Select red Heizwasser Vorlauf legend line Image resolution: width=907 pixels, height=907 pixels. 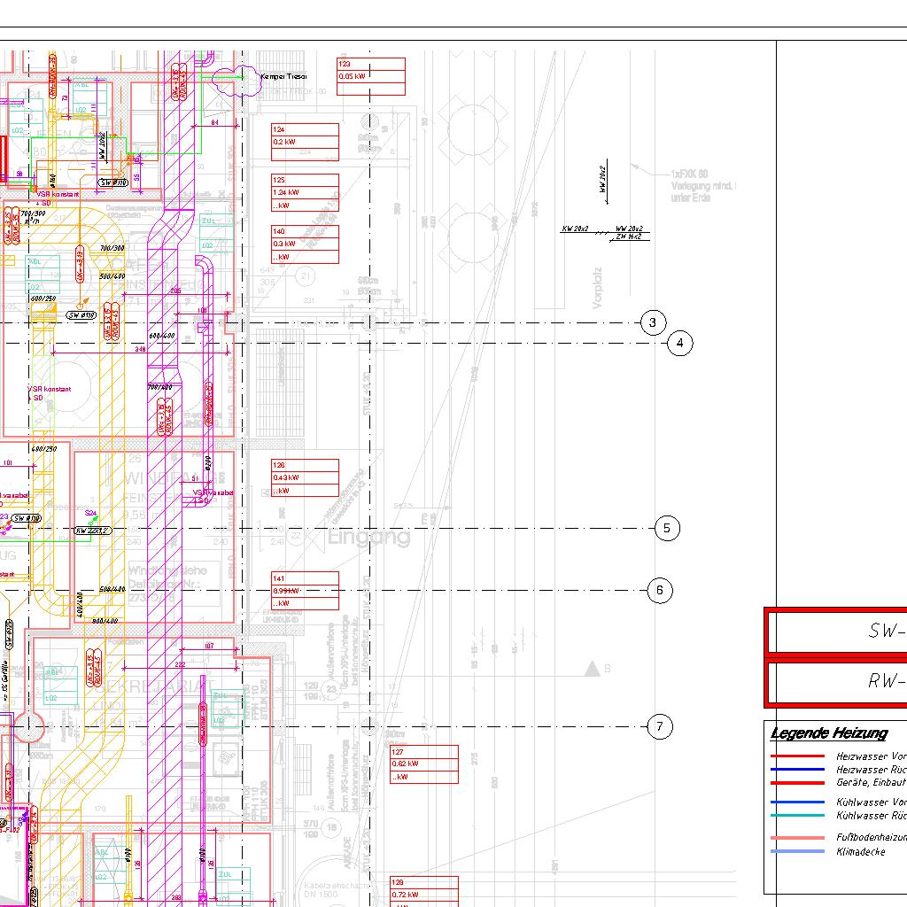(797, 757)
